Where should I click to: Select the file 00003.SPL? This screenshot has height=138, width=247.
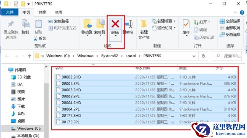146,96
